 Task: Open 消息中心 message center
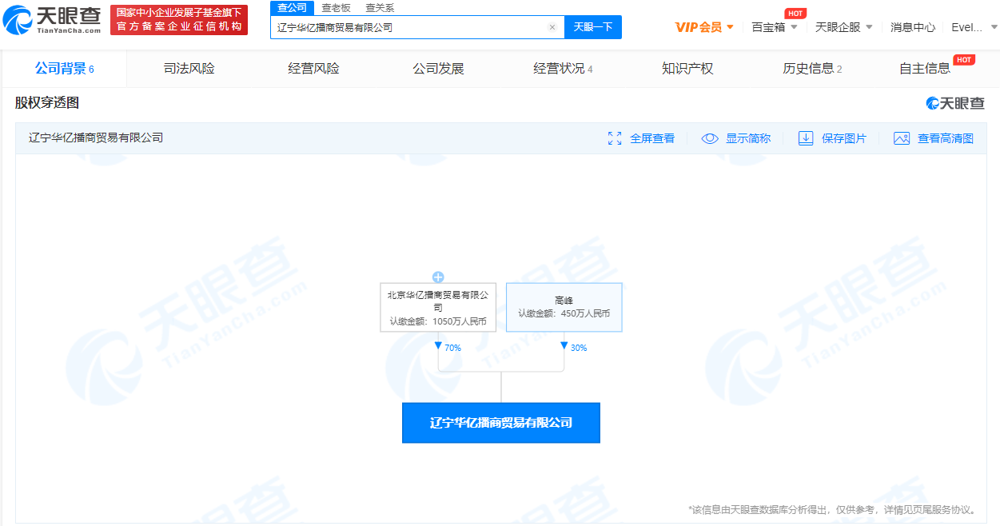pos(913,27)
